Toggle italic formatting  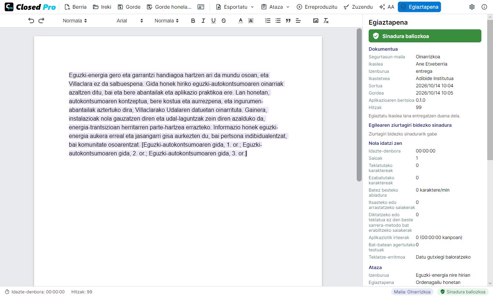tap(203, 21)
